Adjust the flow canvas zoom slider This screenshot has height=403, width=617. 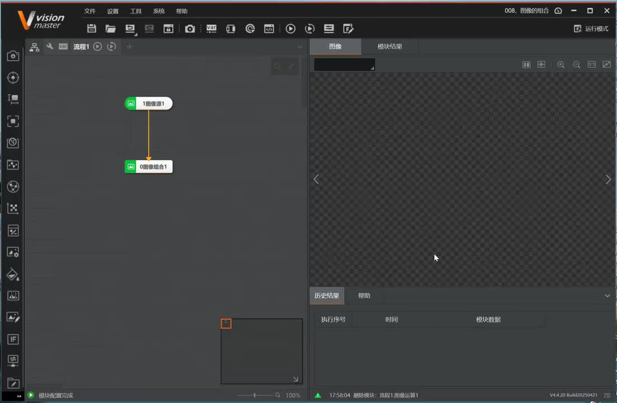pyautogui.click(x=255, y=395)
